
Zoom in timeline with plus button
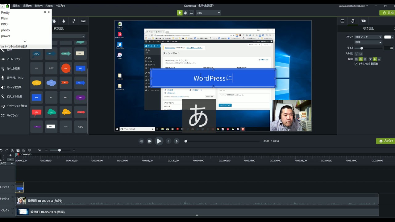pos(74,150)
